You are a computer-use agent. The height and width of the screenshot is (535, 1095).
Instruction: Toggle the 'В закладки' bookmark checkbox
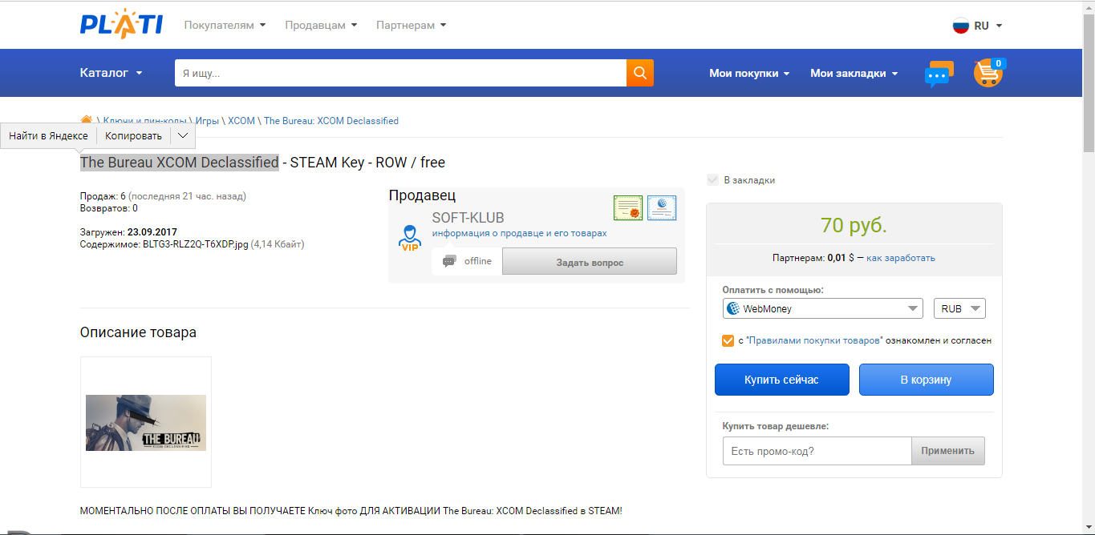pyautogui.click(x=712, y=180)
